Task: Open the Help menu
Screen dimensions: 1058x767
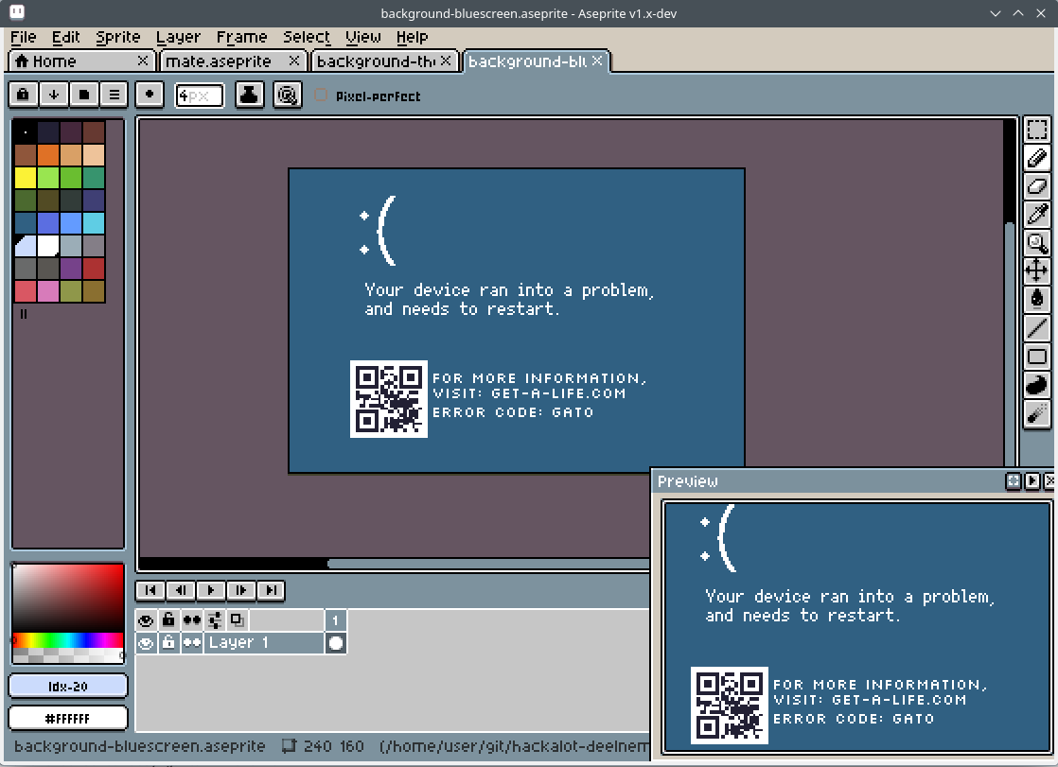Action: (412, 37)
